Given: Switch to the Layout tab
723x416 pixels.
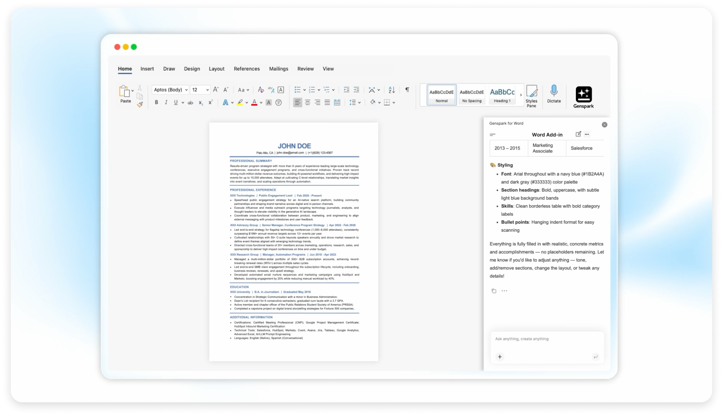Looking at the screenshot, I should pyautogui.click(x=217, y=69).
